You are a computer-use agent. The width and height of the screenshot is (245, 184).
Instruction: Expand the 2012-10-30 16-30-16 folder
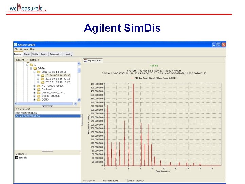[x=38, y=79]
